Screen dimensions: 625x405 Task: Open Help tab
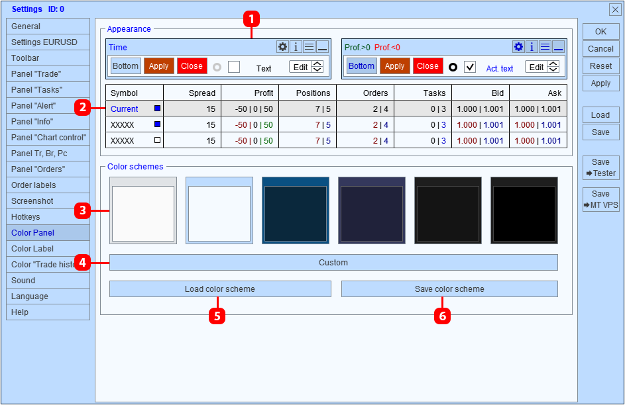48,313
